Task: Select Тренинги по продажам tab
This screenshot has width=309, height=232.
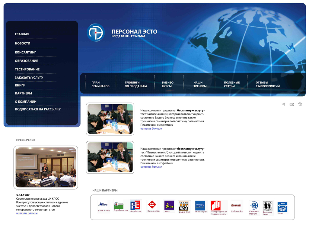Action: [136, 84]
